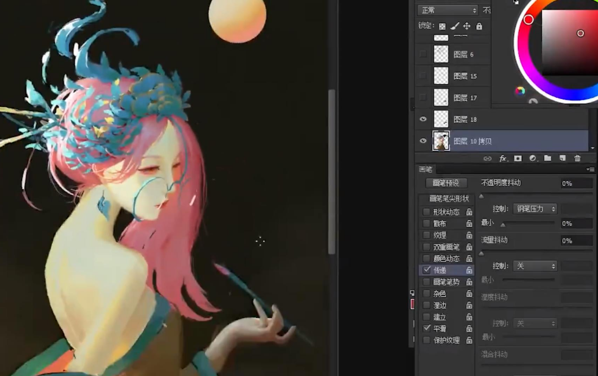This screenshot has height=376, width=598.
Task: Click the lock transparent pixels icon
Action: point(442,26)
